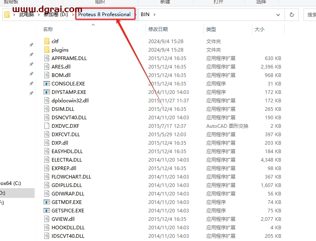Select the dplxlocwin32.dll file icon
Screen dimensions: 316x241
47,101
